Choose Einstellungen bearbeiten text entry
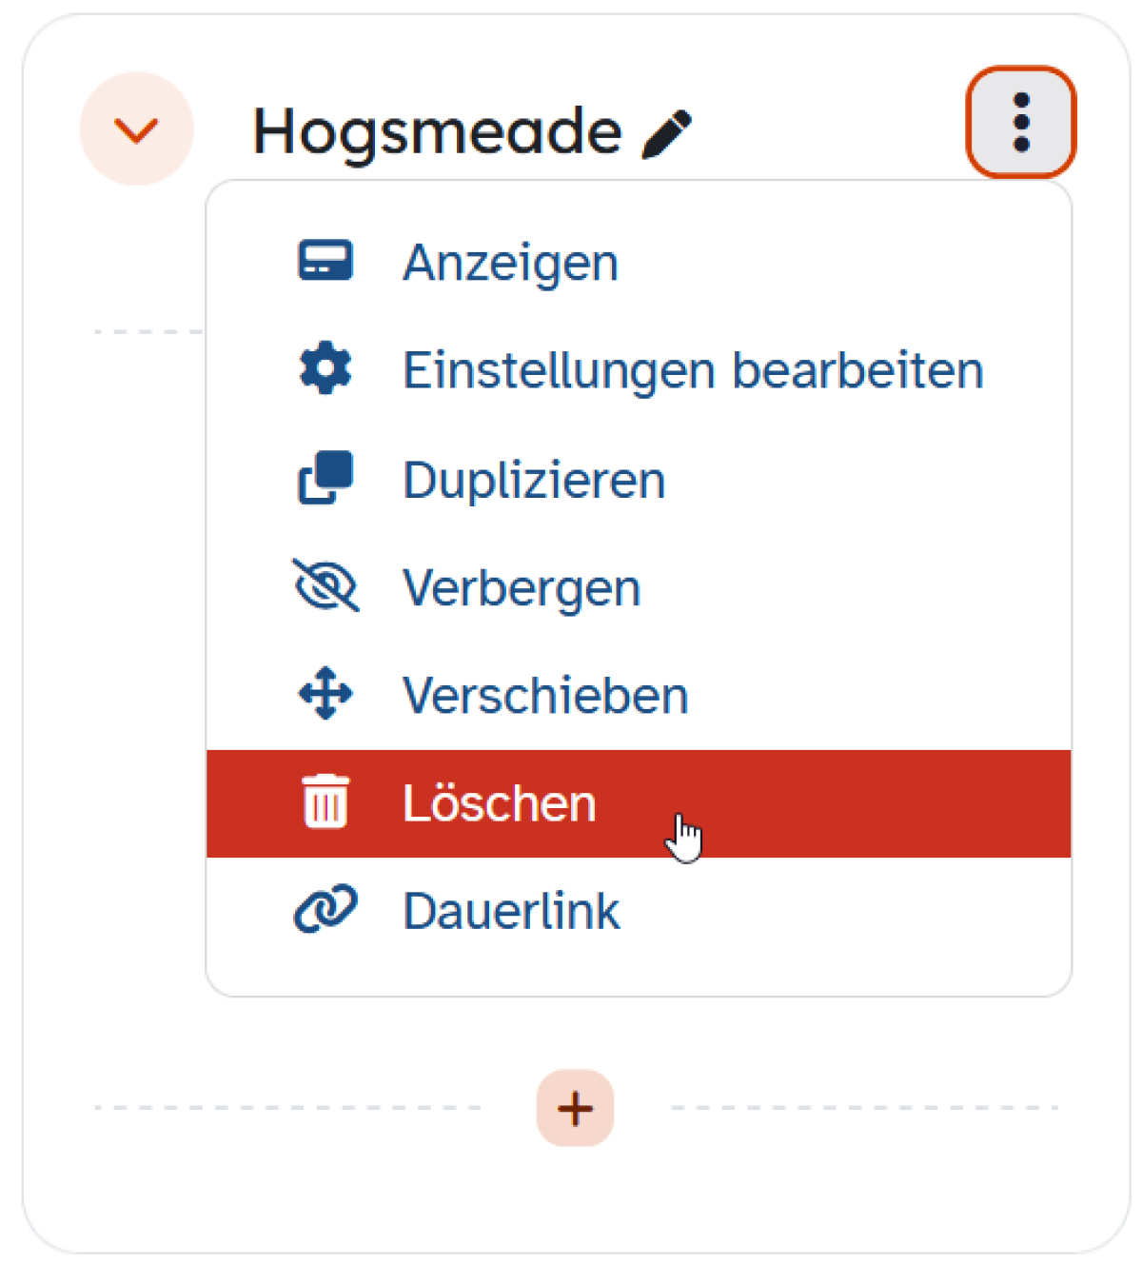Image resolution: width=1142 pixels, height=1265 pixels. [x=693, y=371]
